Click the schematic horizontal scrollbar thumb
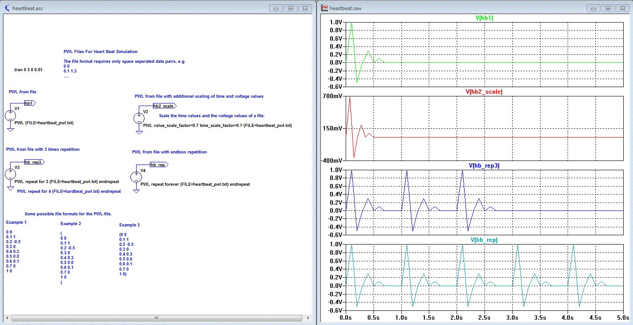 click(156, 318)
